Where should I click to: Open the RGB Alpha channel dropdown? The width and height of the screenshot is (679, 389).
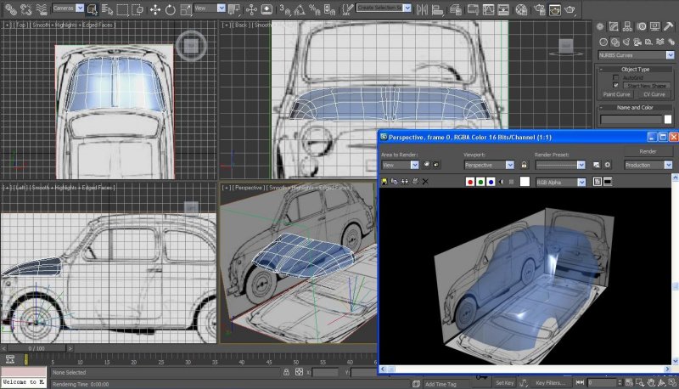581,182
